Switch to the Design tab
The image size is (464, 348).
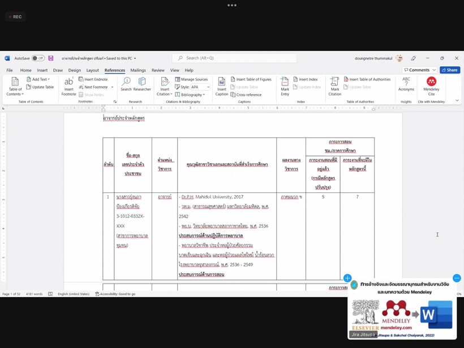pyautogui.click(x=74, y=70)
